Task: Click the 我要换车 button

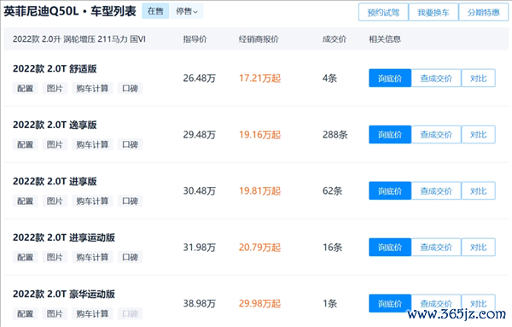Action: click(x=433, y=13)
